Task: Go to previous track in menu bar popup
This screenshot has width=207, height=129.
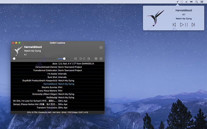Action: pos(174,25)
